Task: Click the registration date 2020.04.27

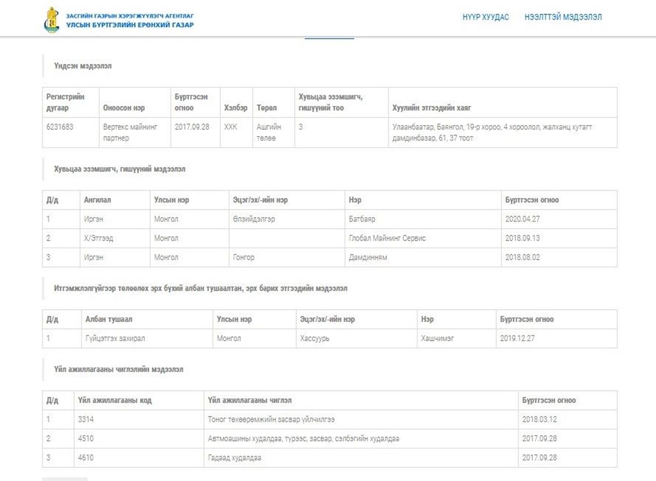Action: click(523, 219)
